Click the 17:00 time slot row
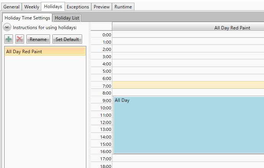The image size is (264, 168). click(188, 158)
